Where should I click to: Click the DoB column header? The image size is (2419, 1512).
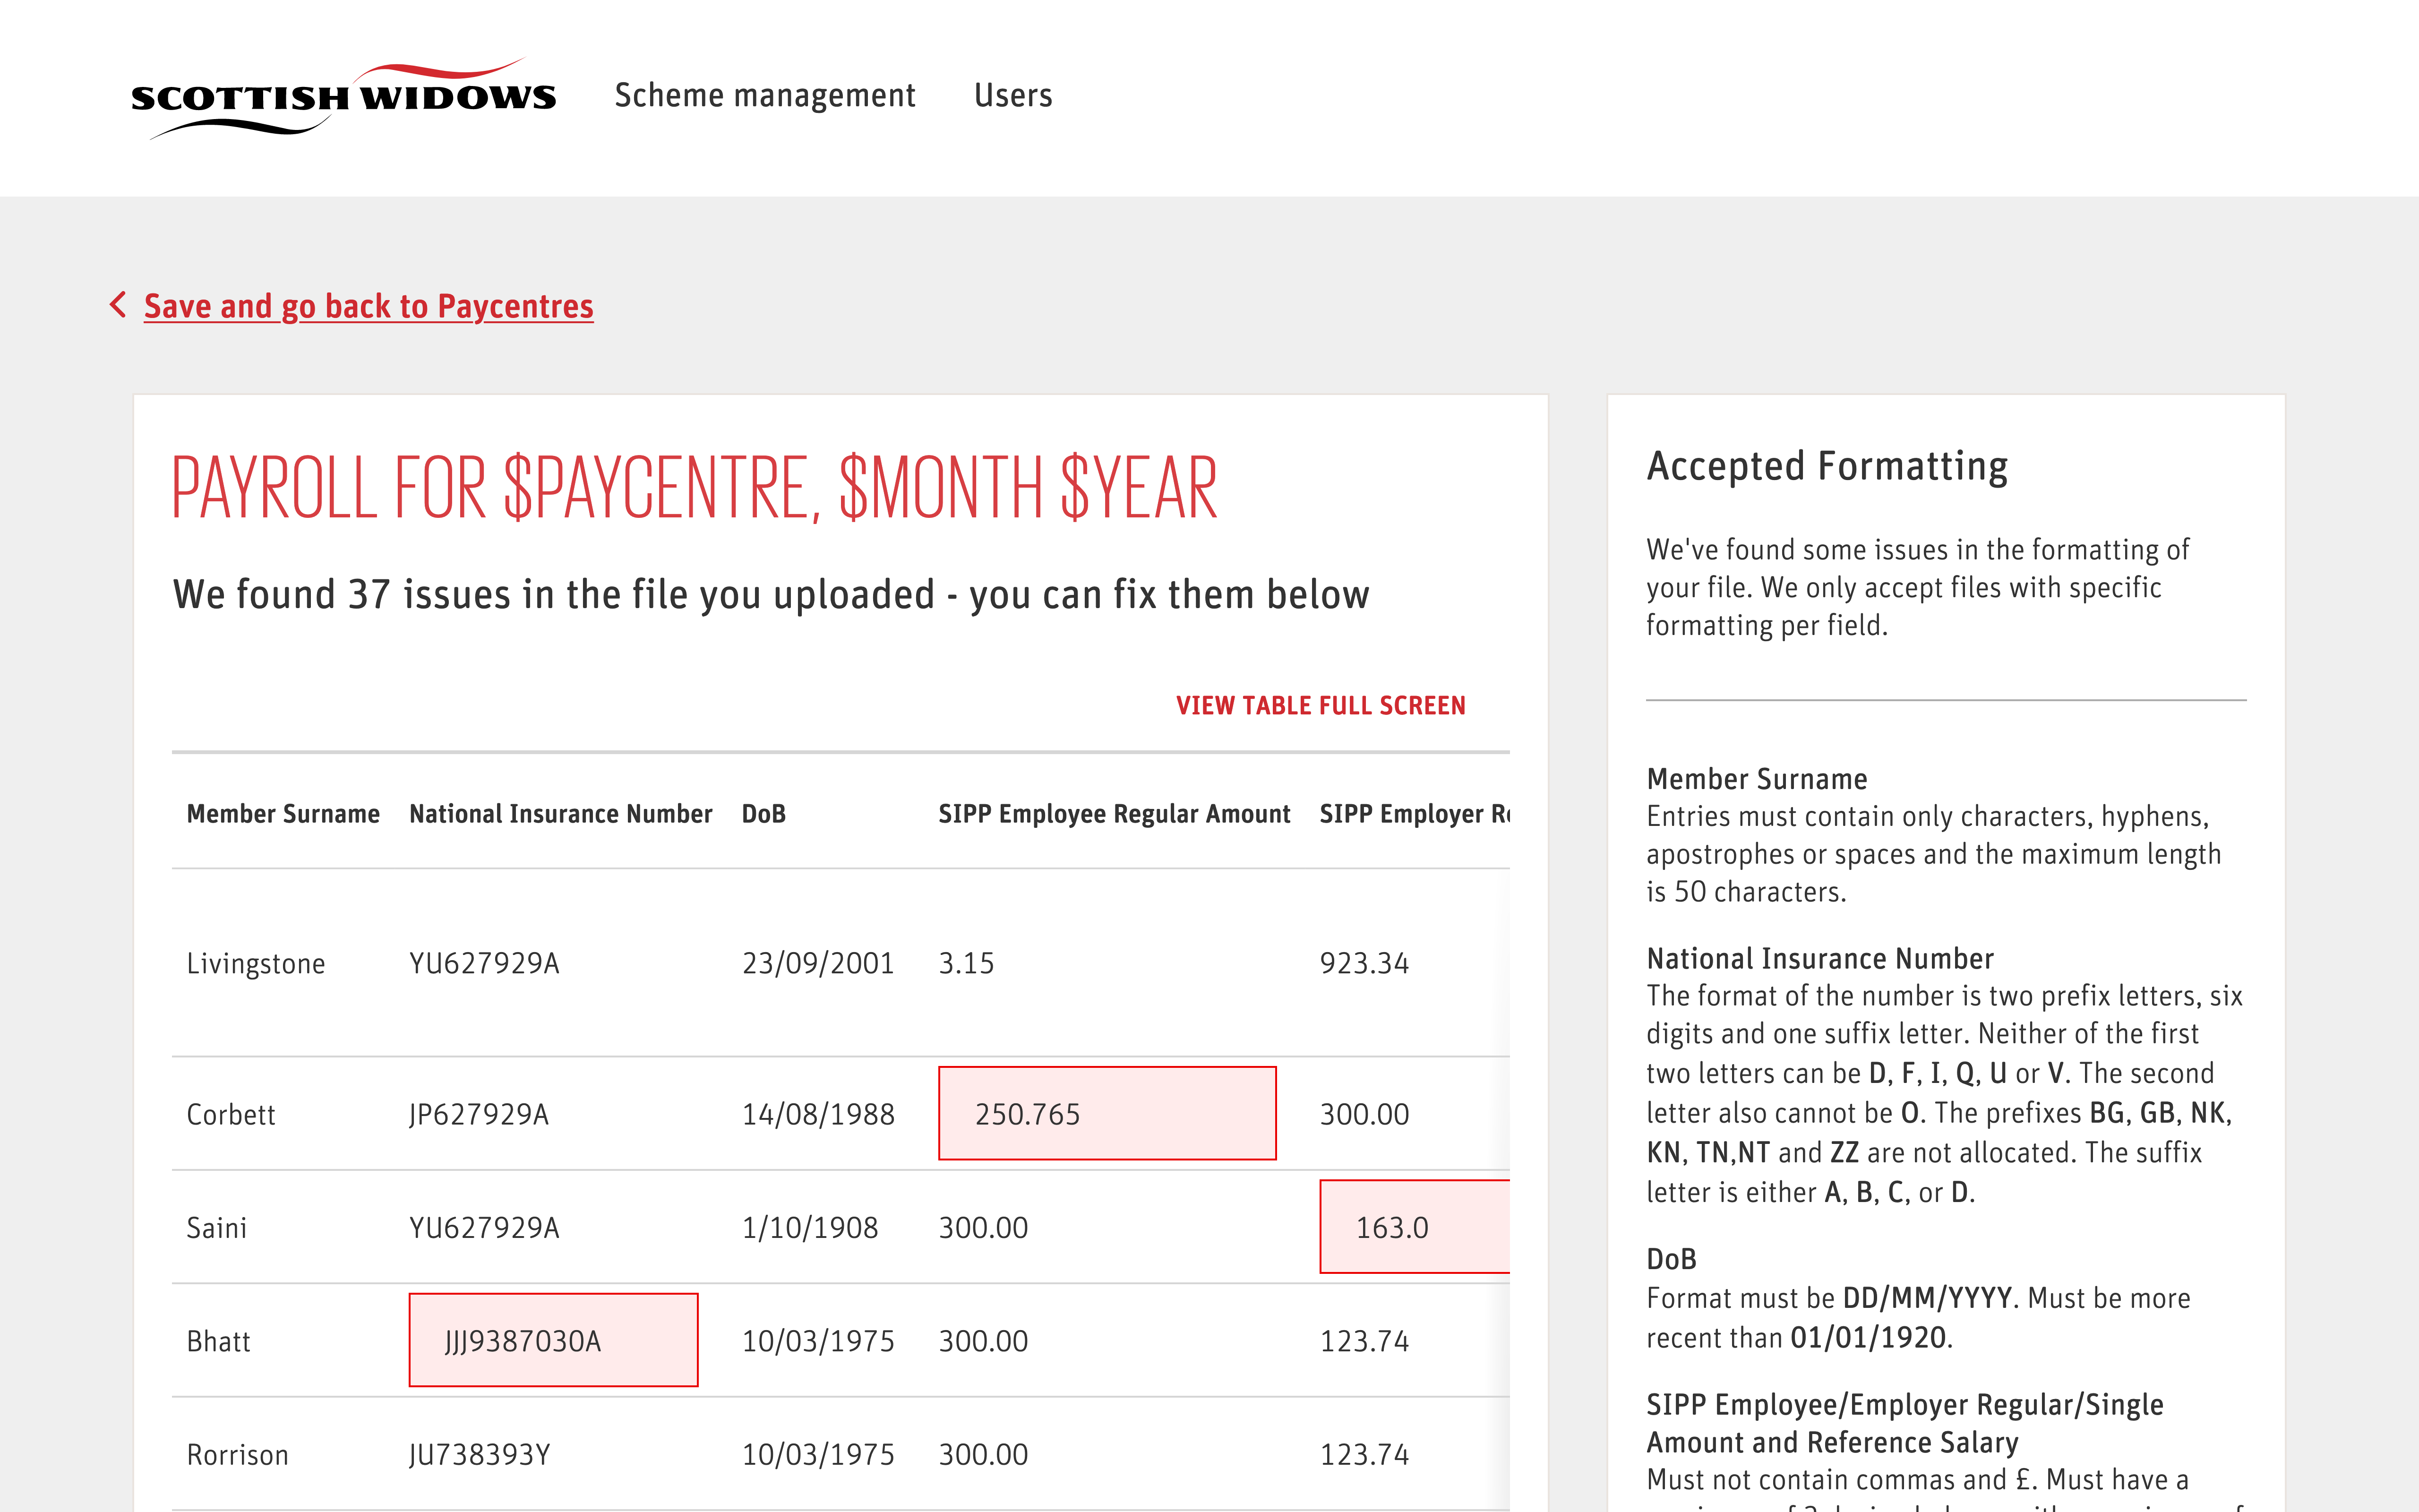click(x=763, y=814)
